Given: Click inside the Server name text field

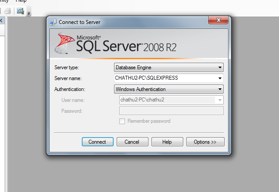Looking at the screenshot, I should [165, 78].
